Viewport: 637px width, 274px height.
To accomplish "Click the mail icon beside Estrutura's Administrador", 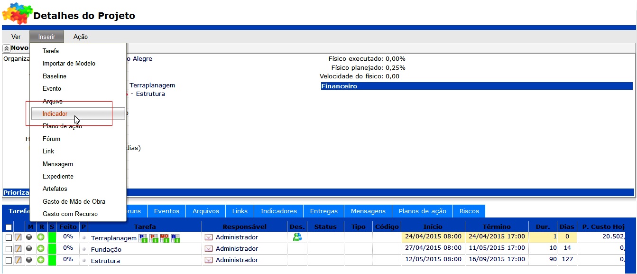I will (x=209, y=260).
